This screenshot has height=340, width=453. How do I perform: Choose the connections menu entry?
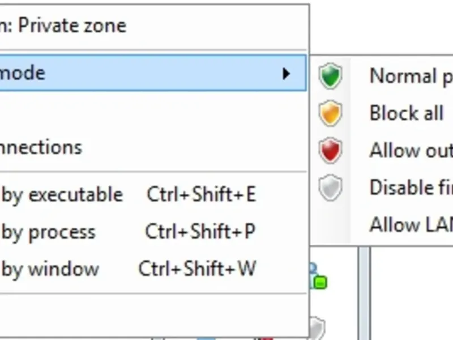coord(41,147)
